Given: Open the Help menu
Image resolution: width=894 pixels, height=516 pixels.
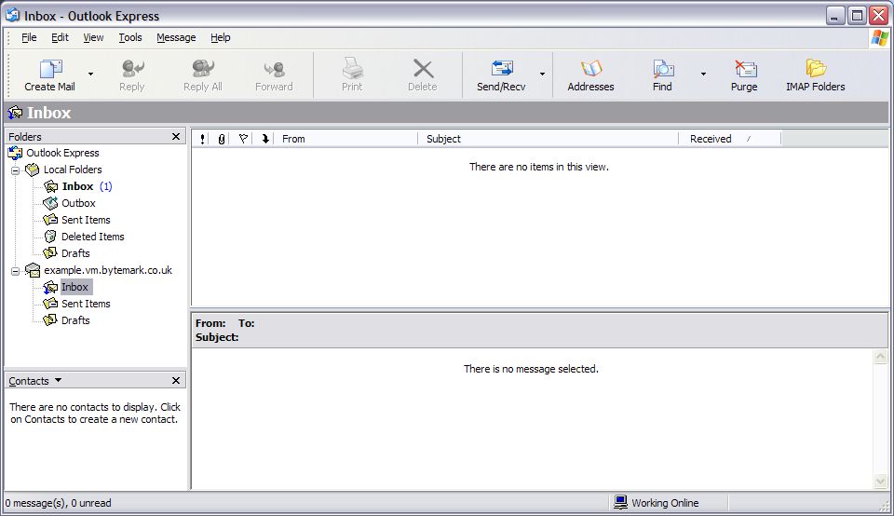Looking at the screenshot, I should pyautogui.click(x=221, y=37).
